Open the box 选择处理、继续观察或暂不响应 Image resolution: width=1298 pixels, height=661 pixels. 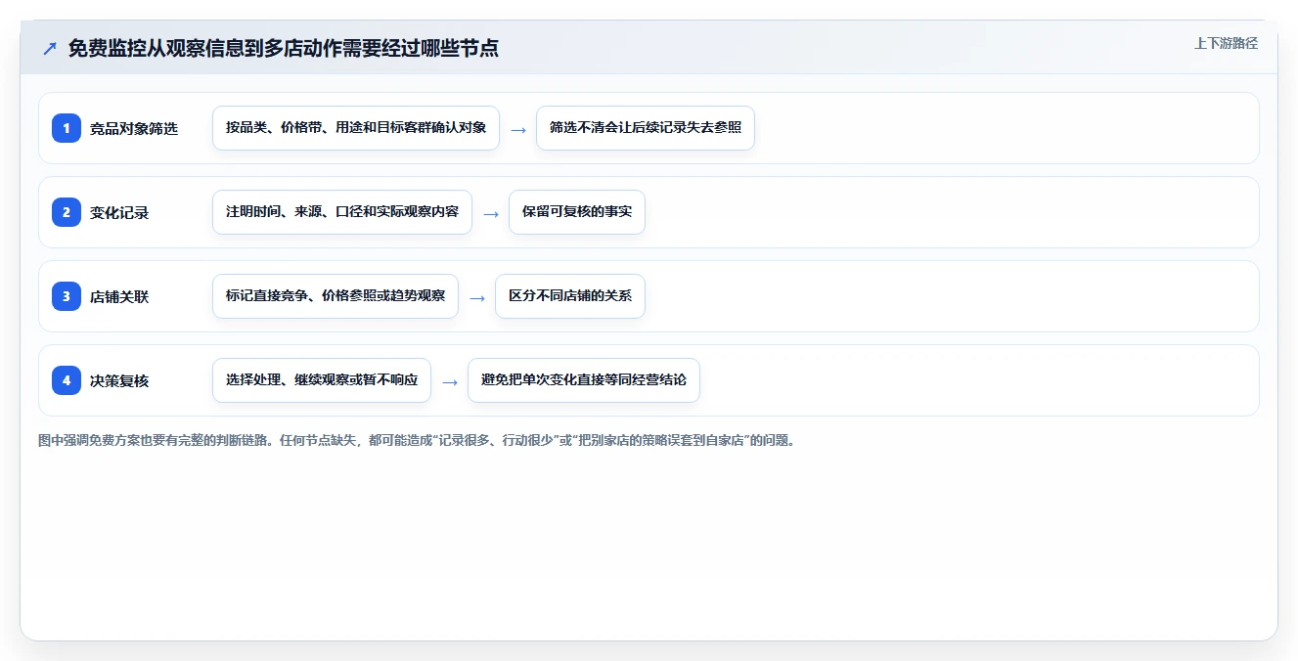322,380
